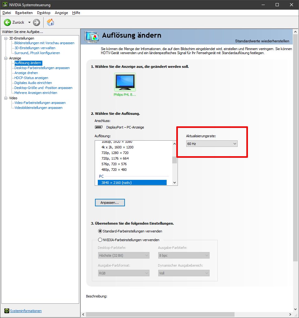Open the home page house icon
This screenshot has height=318, width=299.
[x=50, y=22]
